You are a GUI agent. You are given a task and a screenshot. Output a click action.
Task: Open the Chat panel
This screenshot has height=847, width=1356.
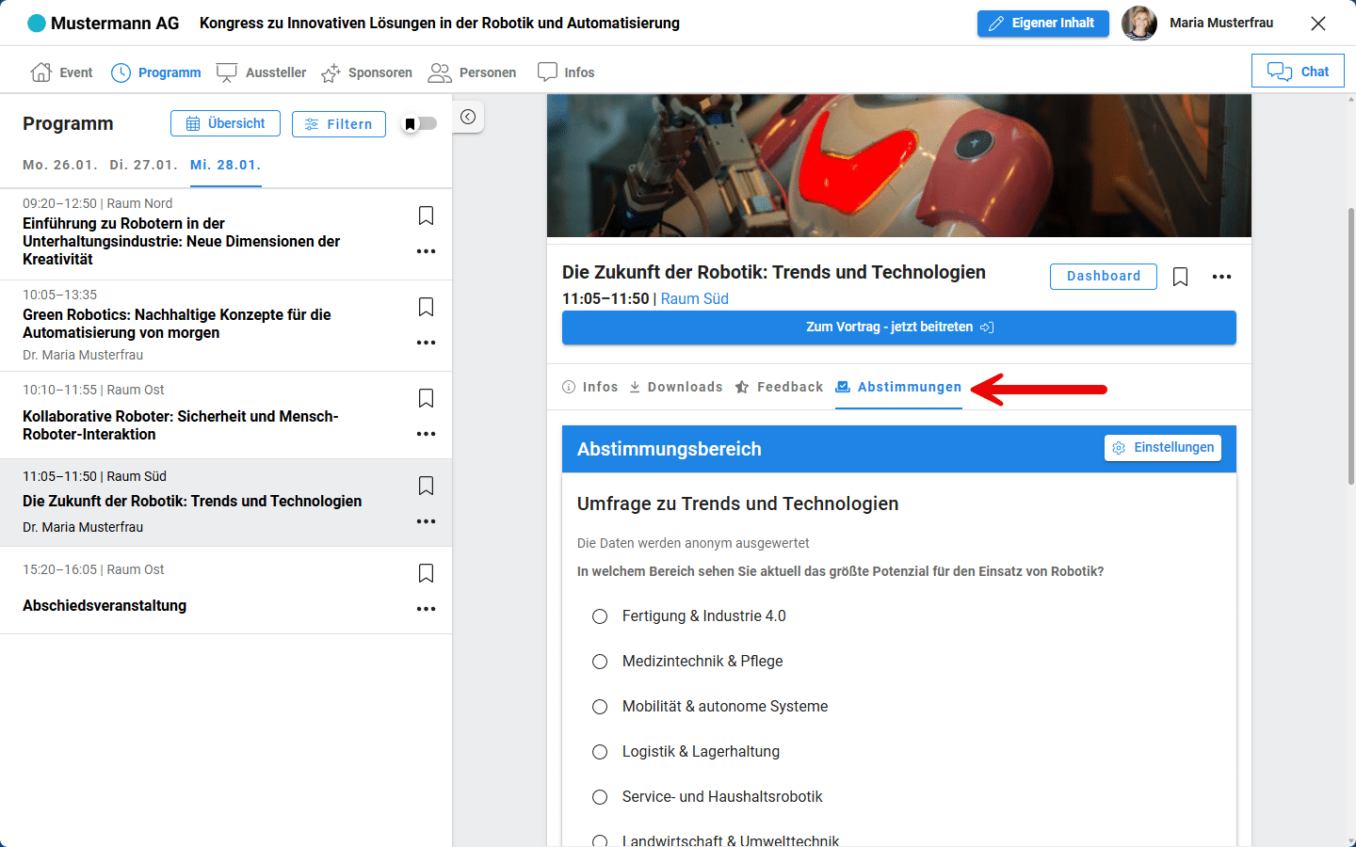click(1297, 72)
